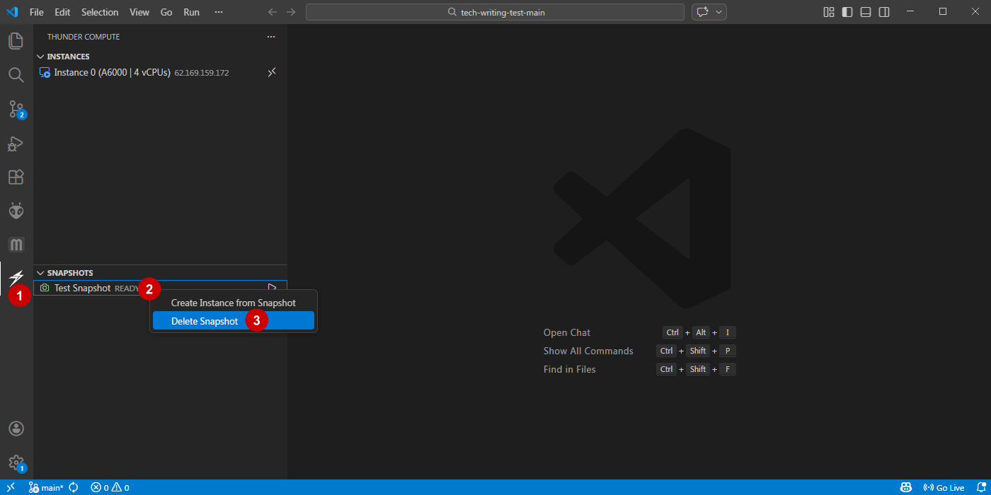
Task: Open the Explorer view in the activity bar
Action: 16,41
